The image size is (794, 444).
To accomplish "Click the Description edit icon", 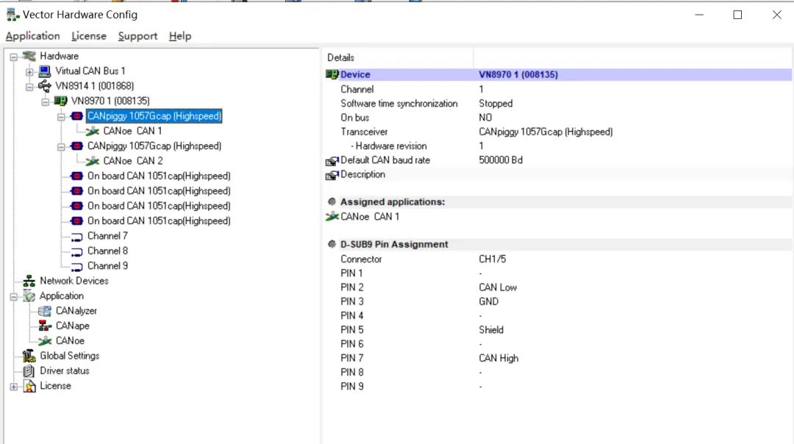I will 332,175.
